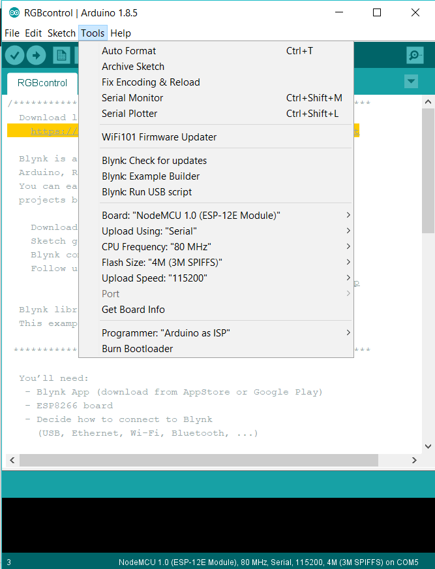Click Get Board Info

216,309
